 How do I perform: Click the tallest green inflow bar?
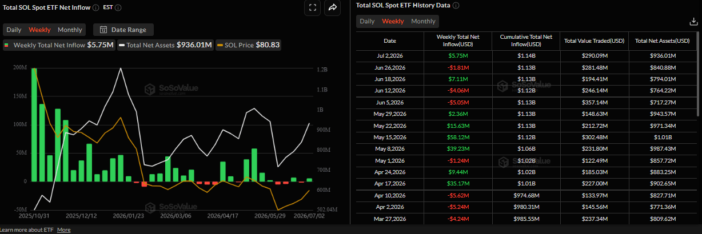click(34, 124)
